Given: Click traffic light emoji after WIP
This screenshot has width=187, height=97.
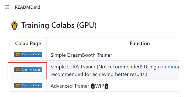Looking at the screenshot, I should [x=106, y=86].
